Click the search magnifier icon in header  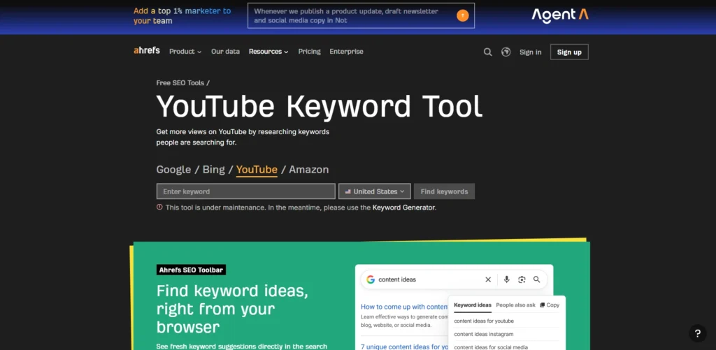pyautogui.click(x=487, y=52)
